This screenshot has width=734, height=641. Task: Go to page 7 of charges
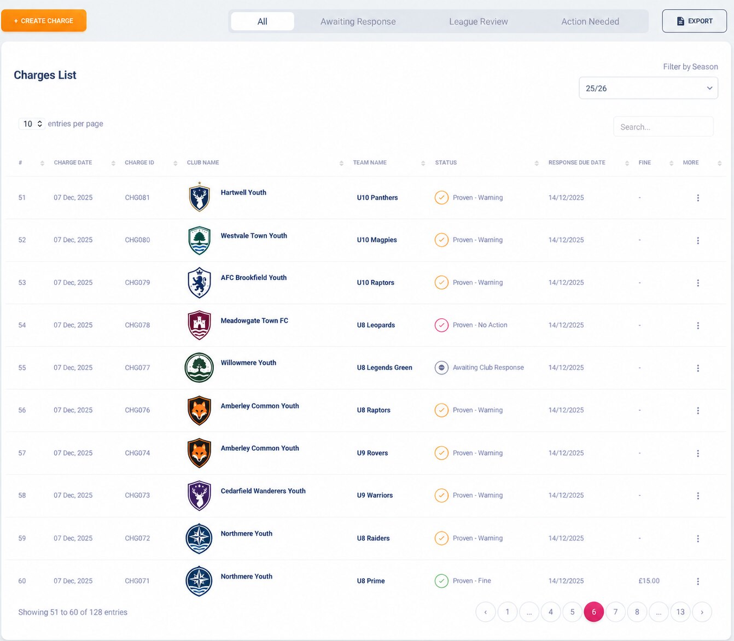coord(615,612)
